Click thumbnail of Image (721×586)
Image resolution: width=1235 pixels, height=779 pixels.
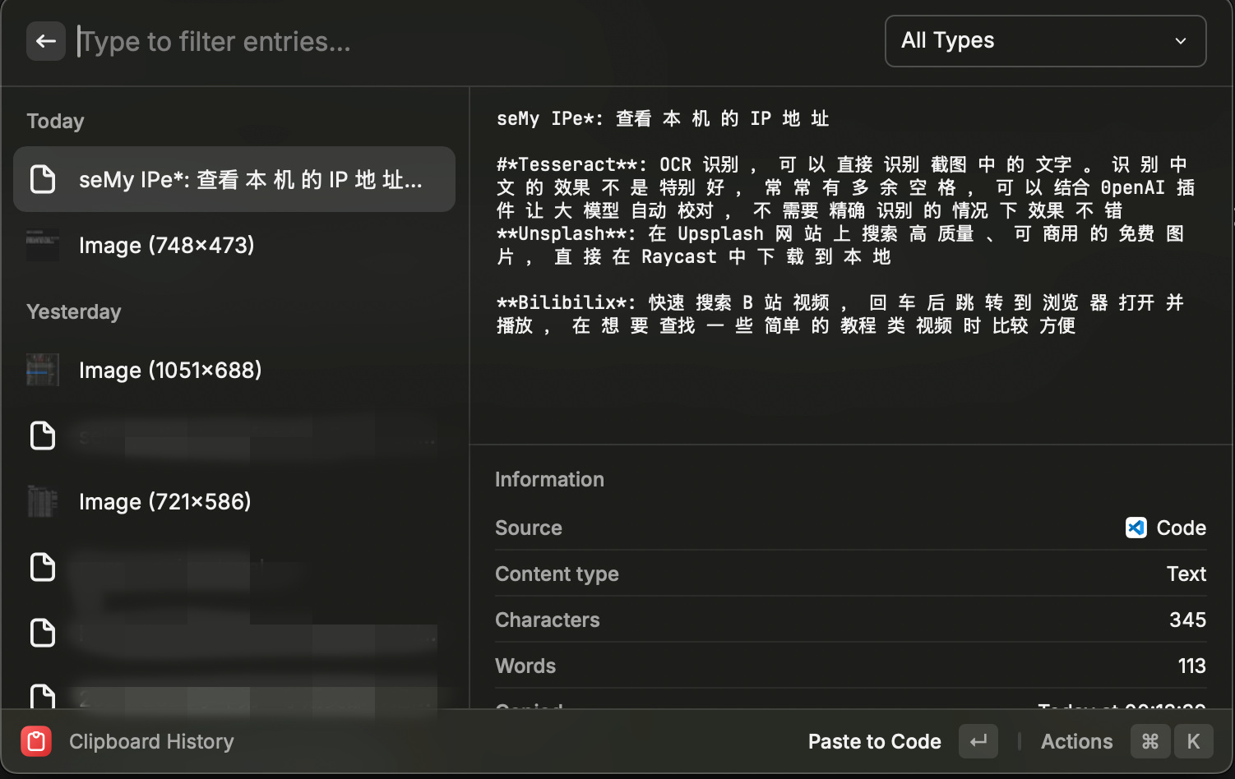tap(43, 501)
